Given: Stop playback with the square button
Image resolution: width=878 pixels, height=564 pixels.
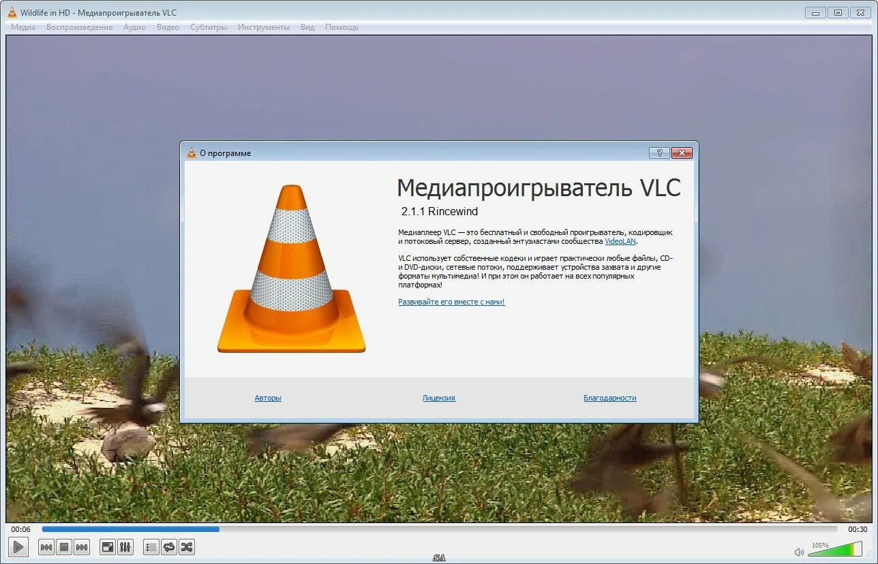Looking at the screenshot, I should coord(64,547).
